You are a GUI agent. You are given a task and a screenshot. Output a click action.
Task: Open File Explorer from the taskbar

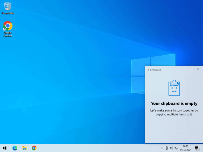24,148
